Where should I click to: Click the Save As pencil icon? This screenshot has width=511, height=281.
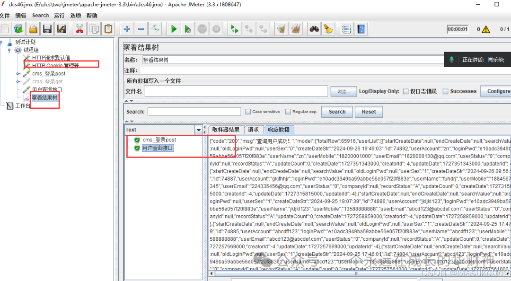(x=62, y=29)
